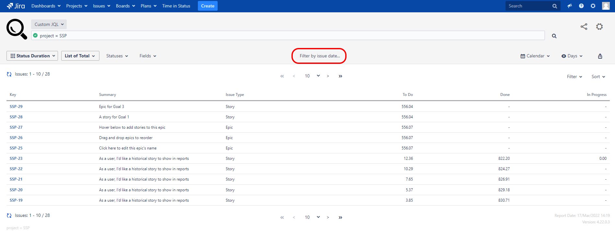Screen dimensions: 615x236
Task: Expand the List of Total dropdown
Action: 80,56
